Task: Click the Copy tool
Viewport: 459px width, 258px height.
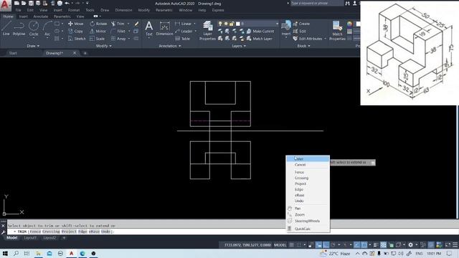Action: (75, 31)
